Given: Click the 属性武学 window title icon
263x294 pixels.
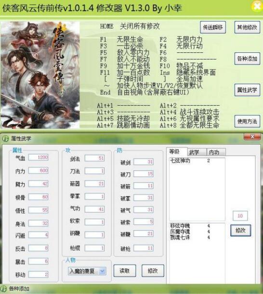Looking at the screenshot, I should pyautogui.click(x=6, y=138).
